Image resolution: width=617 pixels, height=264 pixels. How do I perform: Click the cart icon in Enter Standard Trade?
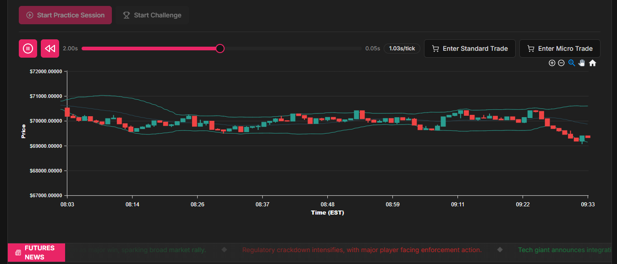[x=435, y=48]
